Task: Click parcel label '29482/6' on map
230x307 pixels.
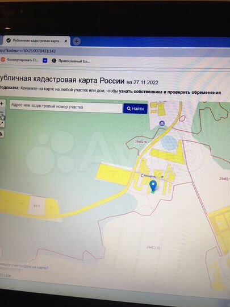Action: tap(141, 142)
